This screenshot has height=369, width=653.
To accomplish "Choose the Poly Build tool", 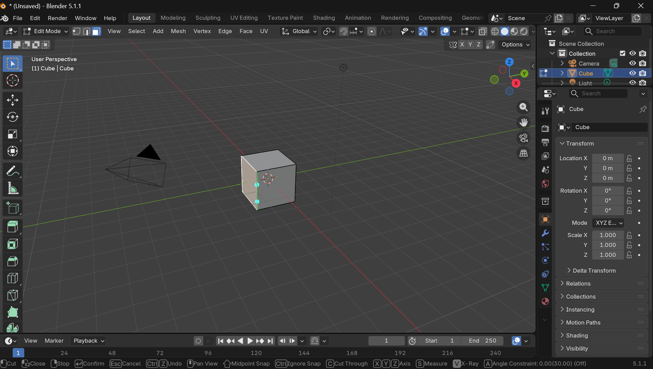I will pos(13,312).
